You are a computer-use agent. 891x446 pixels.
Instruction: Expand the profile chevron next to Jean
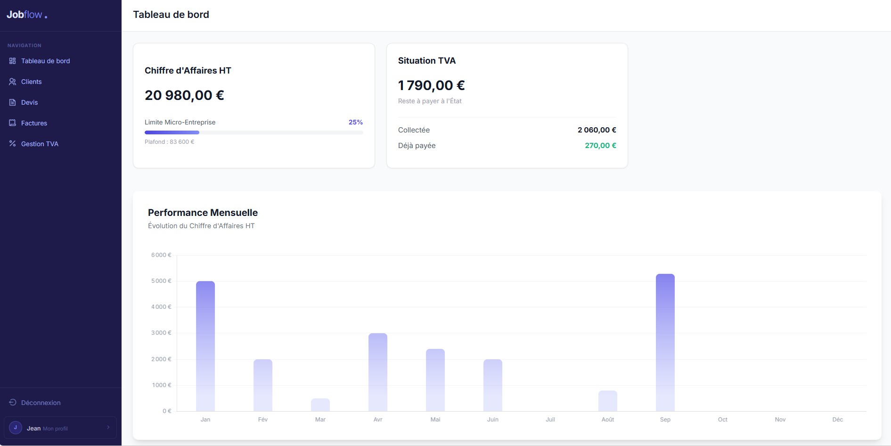tap(108, 428)
